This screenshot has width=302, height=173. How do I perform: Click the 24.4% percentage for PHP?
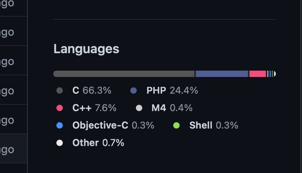coord(184,90)
